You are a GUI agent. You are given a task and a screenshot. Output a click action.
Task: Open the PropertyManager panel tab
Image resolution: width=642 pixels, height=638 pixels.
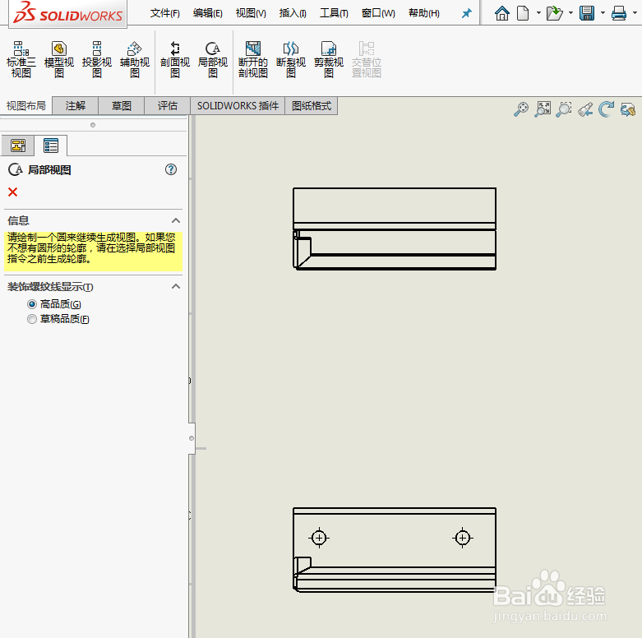click(51, 146)
